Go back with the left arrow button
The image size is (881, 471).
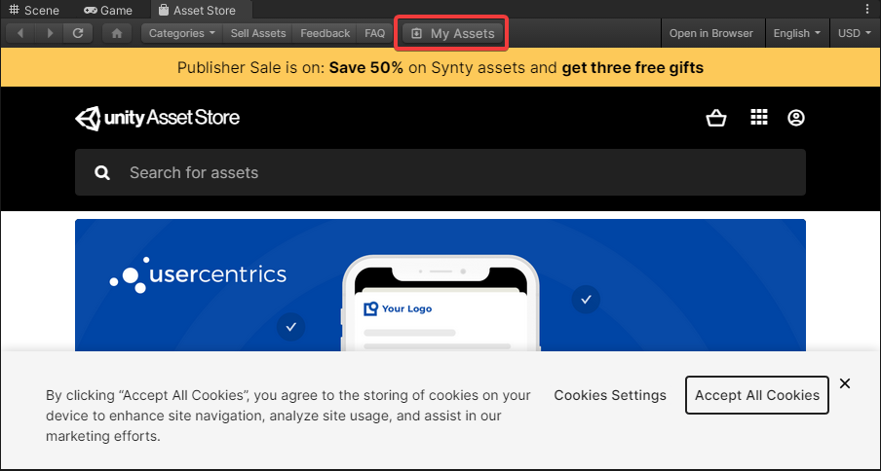point(20,33)
